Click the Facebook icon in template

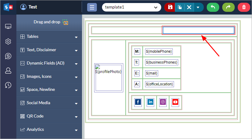pos(138,102)
